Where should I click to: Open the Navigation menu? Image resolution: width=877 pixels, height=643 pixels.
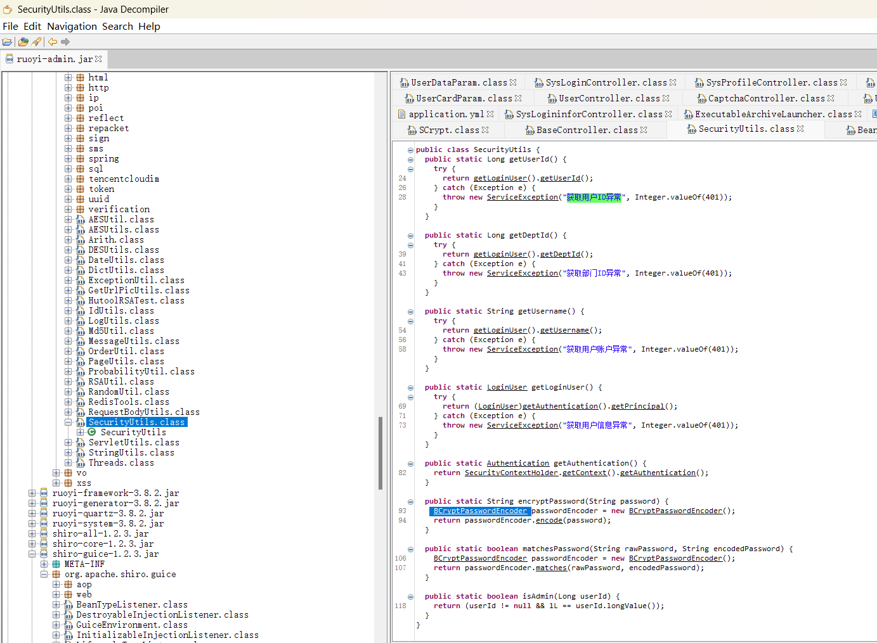[x=72, y=27]
